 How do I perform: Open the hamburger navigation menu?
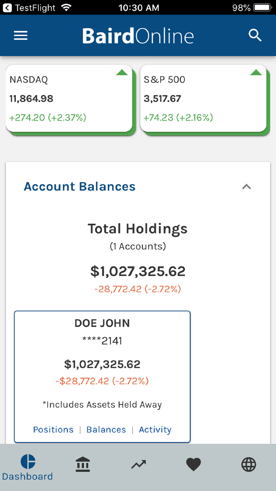(21, 36)
